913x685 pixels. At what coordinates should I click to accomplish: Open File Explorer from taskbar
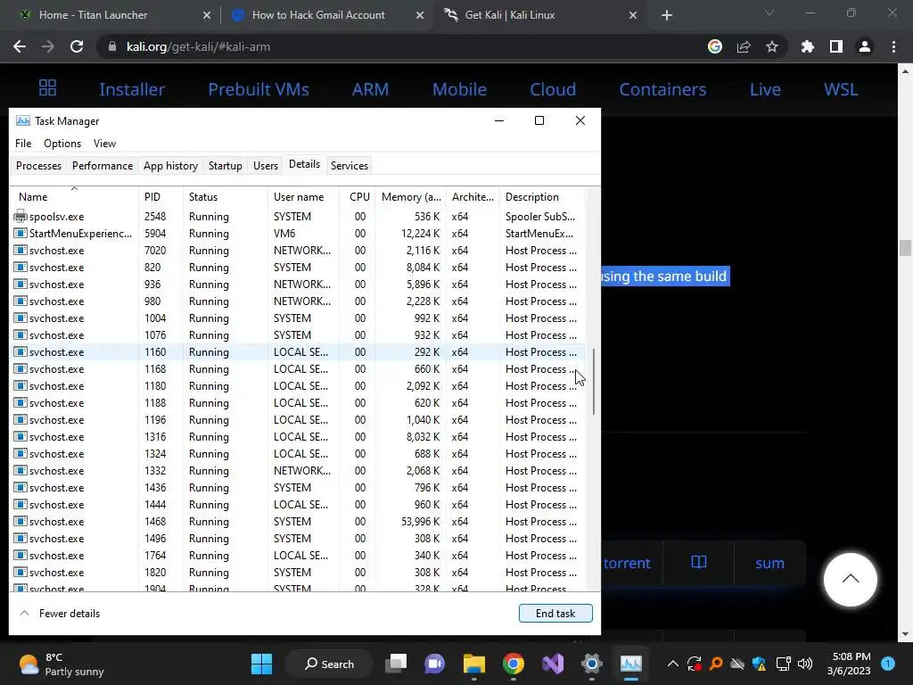(x=474, y=664)
